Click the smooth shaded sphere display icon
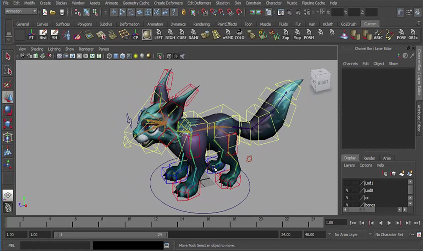Viewport: 423px width, 251px height. coord(72,56)
